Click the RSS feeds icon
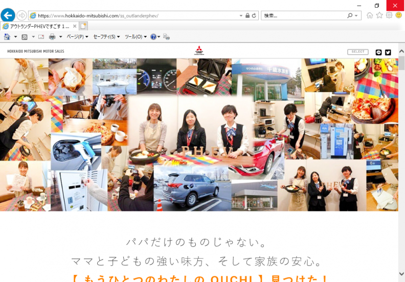The width and height of the screenshot is (405, 282). click(25, 37)
